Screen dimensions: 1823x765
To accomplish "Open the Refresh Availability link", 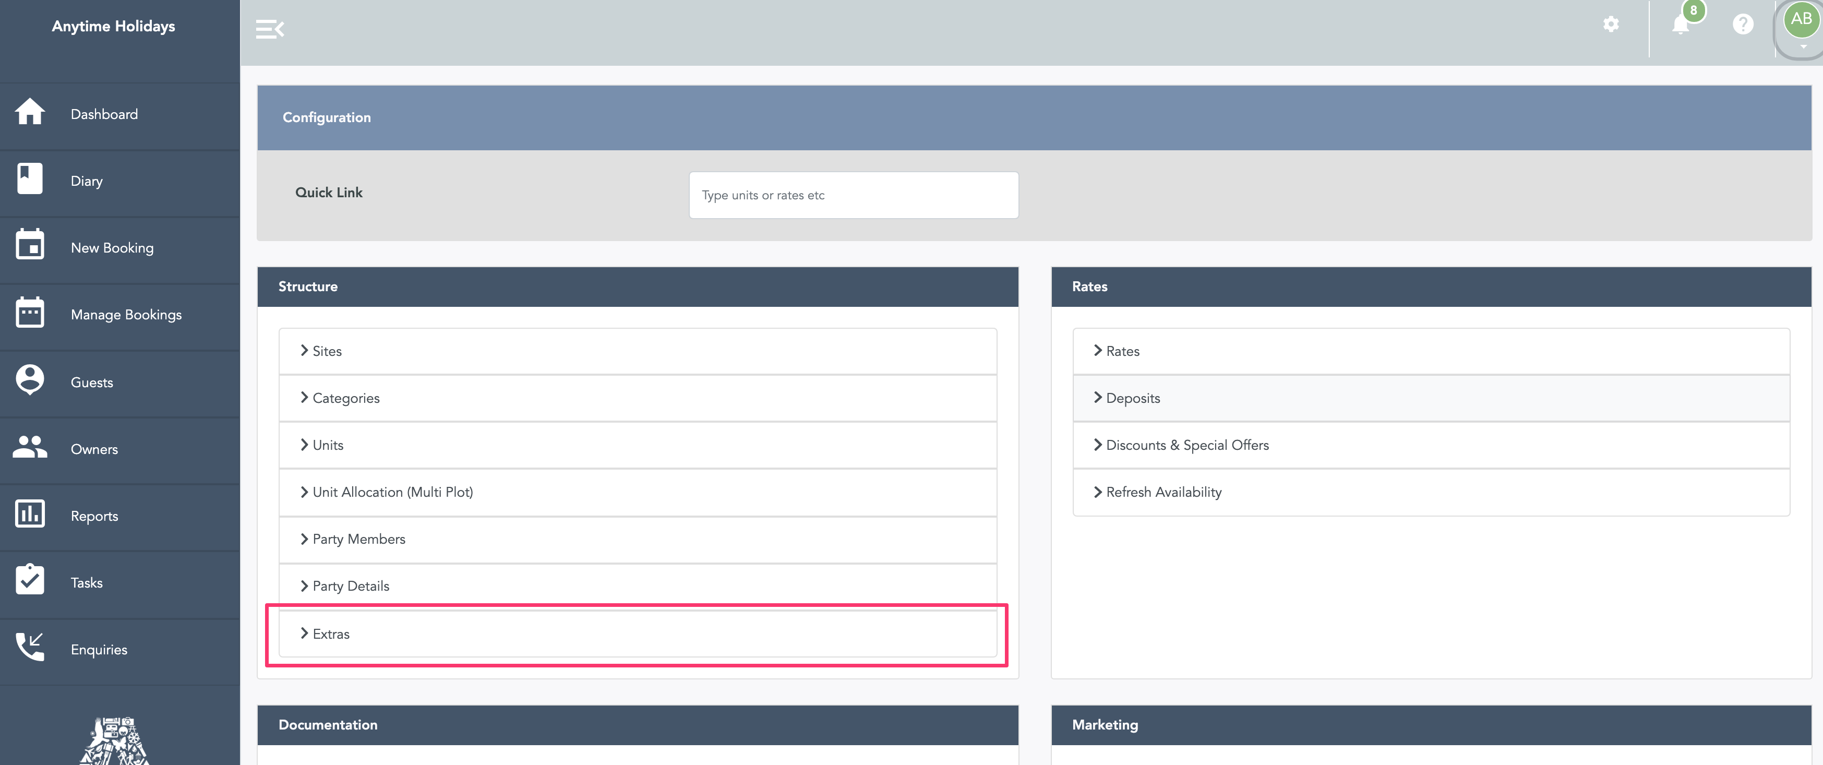I will point(1164,492).
